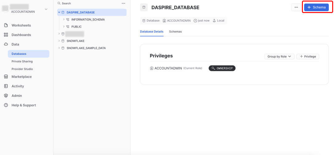Click the DASPIRE_DATABASE tree database icon

[x=63, y=12]
